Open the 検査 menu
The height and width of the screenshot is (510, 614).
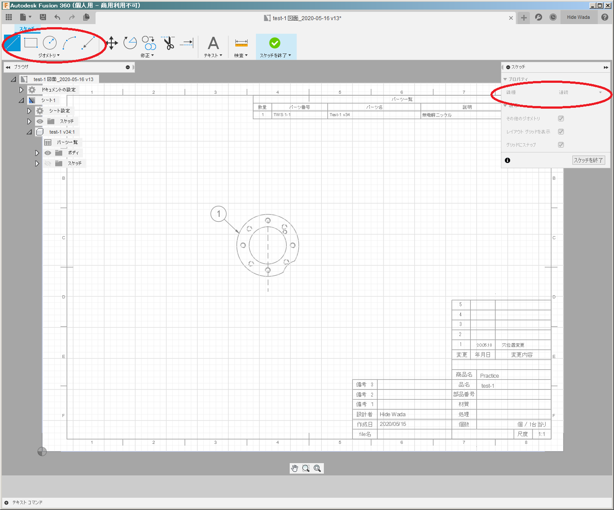pyautogui.click(x=241, y=56)
